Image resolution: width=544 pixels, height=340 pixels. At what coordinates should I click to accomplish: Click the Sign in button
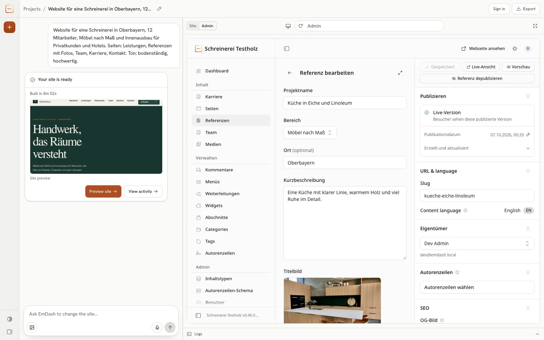(x=499, y=9)
